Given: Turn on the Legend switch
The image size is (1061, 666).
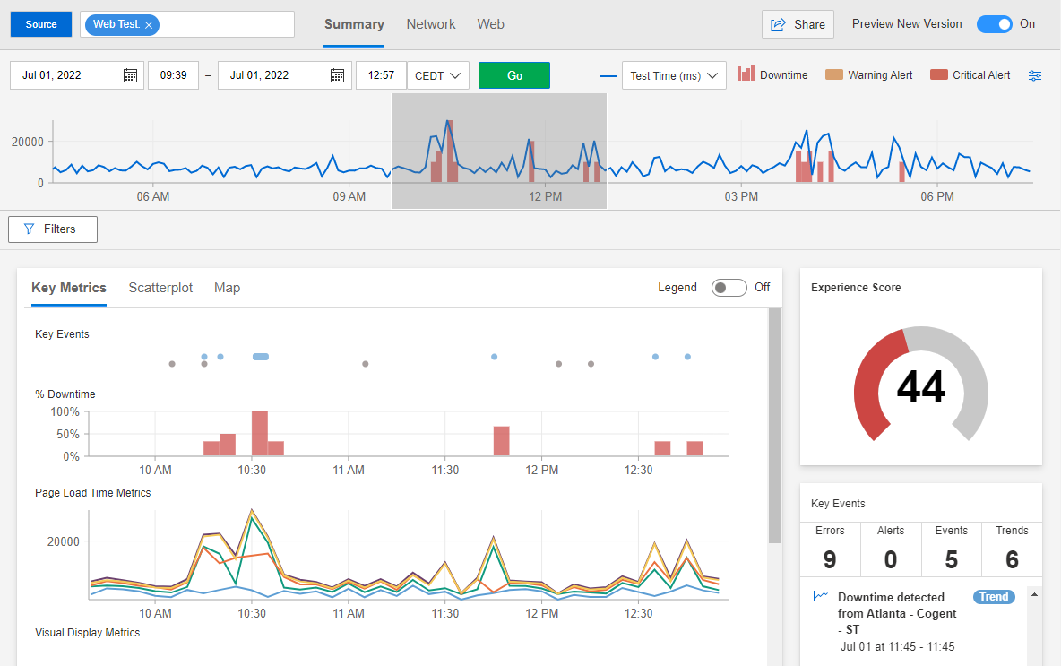Looking at the screenshot, I should click(729, 288).
